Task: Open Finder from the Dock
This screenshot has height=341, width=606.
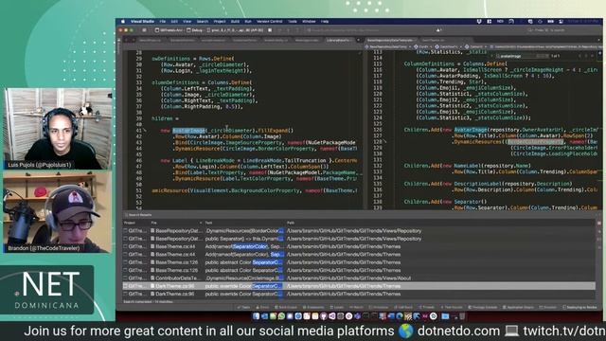Action: pyautogui.click(x=256, y=316)
